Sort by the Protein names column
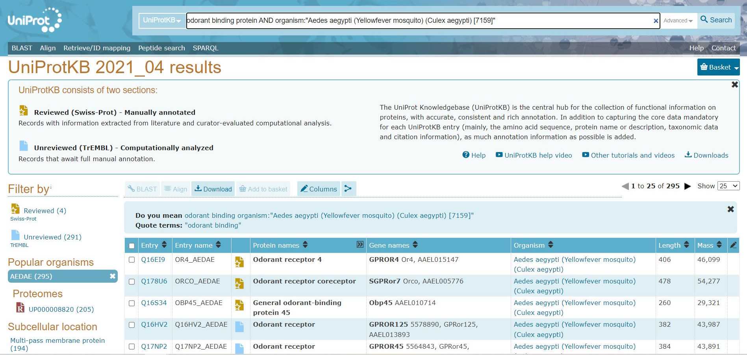Image resolution: width=747 pixels, height=355 pixels. pyautogui.click(x=305, y=245)
